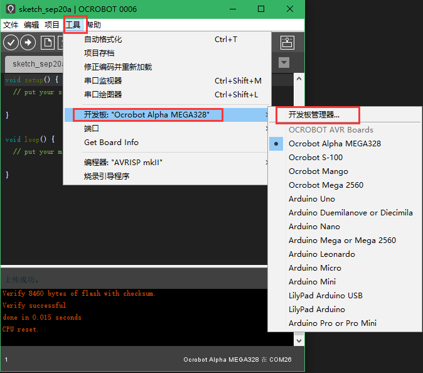
Task: Click the Upload arrow icon
Action: [x=28, y=42]
